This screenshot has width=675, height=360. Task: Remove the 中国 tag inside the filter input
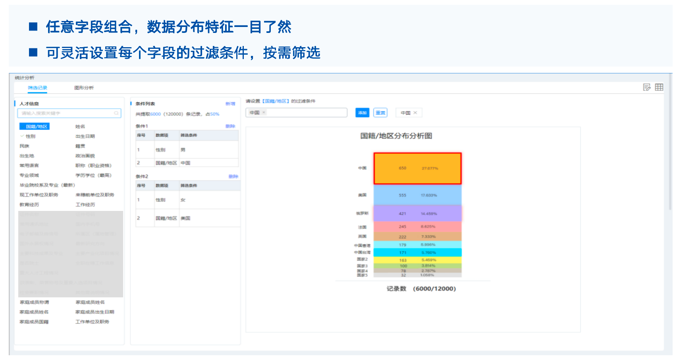[264, 113]
